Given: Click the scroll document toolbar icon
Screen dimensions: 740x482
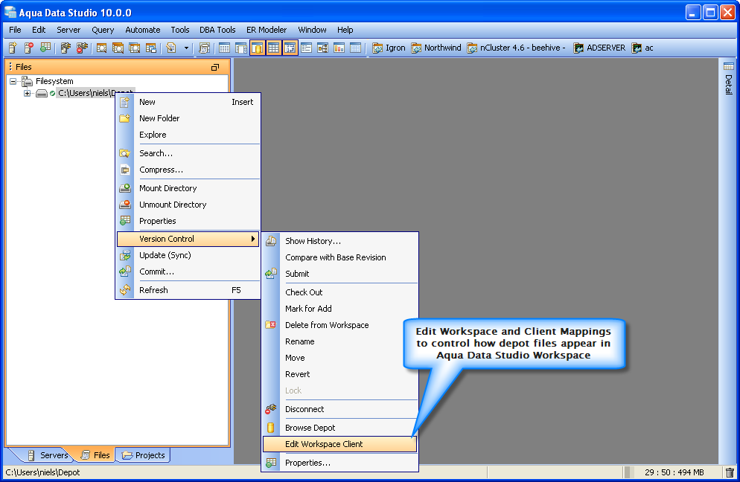Looking at the screenshot, I should point(204,48).
